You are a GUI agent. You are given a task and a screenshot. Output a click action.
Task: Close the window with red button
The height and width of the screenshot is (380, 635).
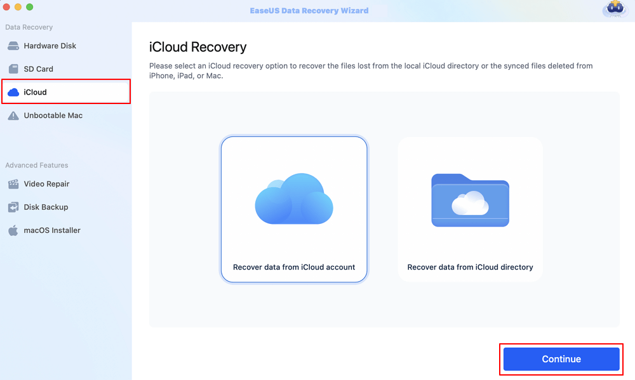point(6,7)
